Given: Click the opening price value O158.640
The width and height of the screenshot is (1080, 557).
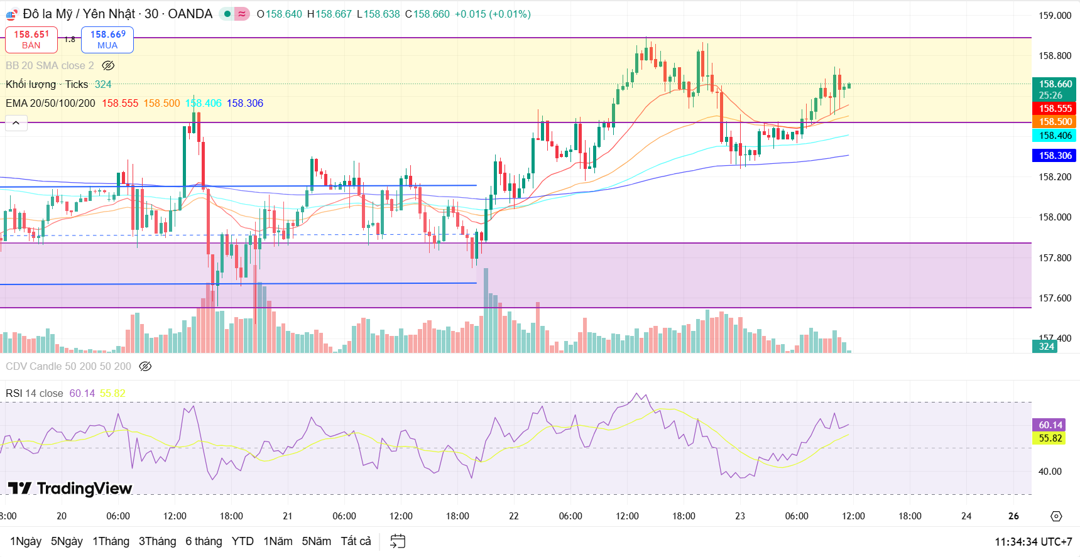Looking at the screenshot, I should click(280, 14).
